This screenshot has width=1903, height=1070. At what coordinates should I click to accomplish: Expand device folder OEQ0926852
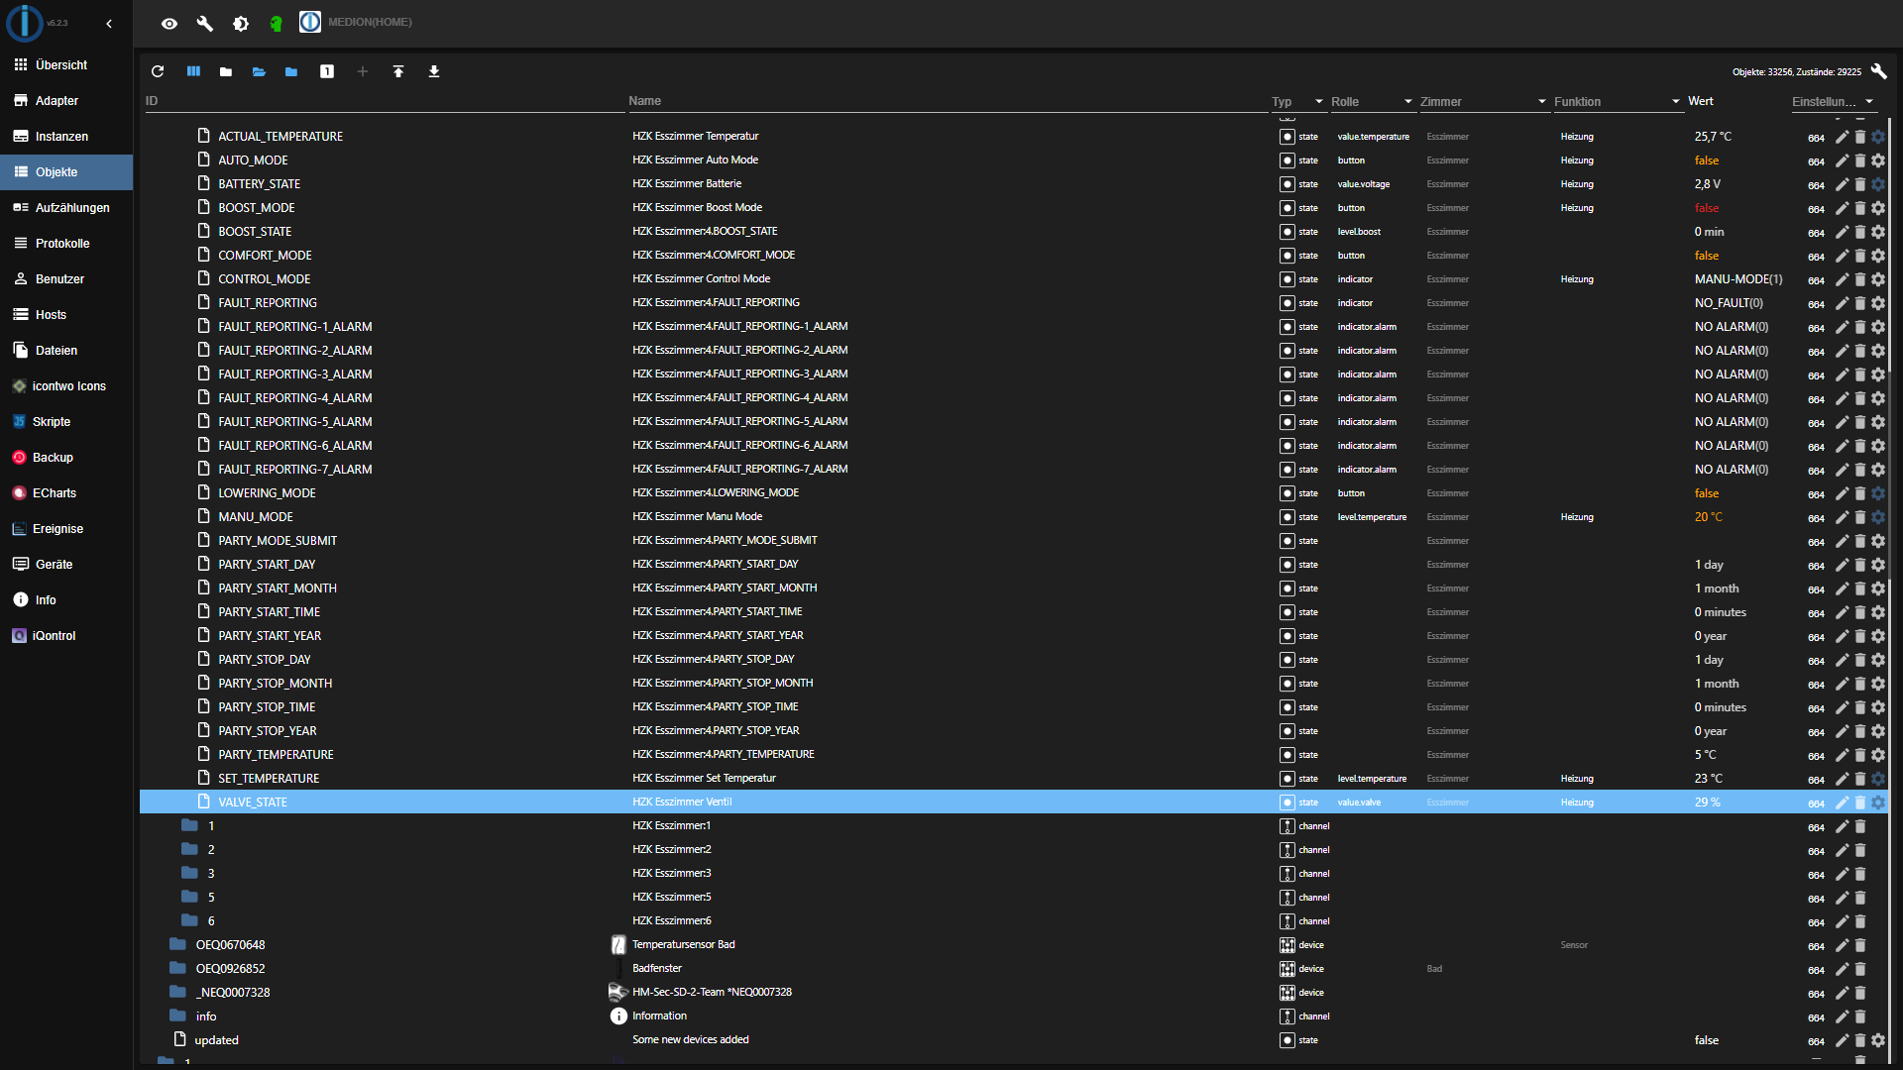tap(177, 968)
